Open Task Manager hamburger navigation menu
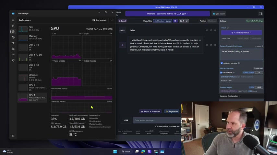This screenshot has width=277, height=155. [13, 20]
